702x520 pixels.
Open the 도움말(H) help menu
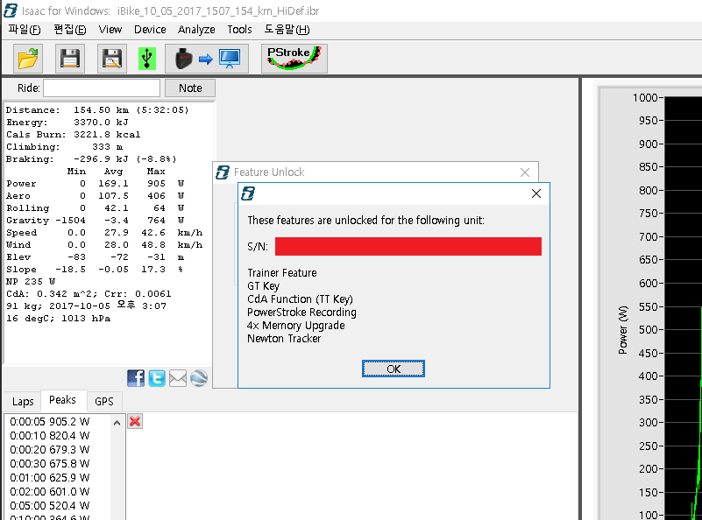coord(287,30)
